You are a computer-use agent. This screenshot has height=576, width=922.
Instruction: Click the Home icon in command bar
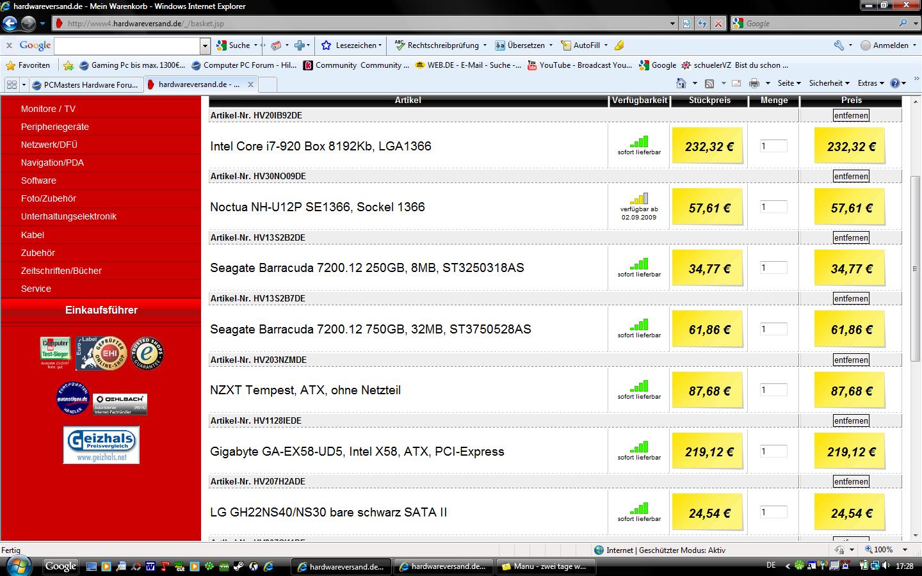(681, 83)
